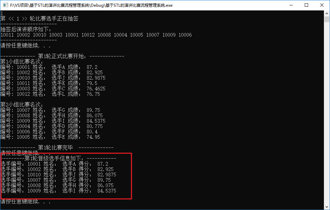Click group row for 选手A with 成绩 87.2
330x210 pixels.
click(x=49, y=67)
